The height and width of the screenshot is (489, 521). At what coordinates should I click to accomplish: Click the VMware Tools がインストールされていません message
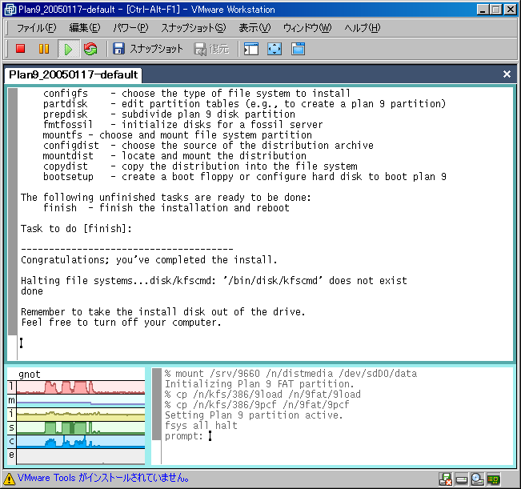(x=103, y=478)
